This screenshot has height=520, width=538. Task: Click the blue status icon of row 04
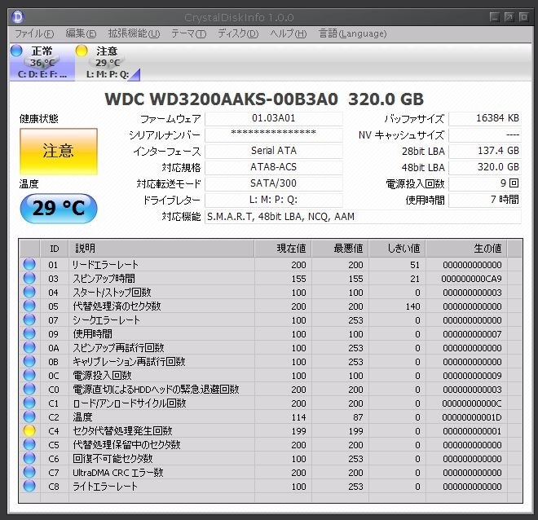pyautogui.click(x=29, y=293)
